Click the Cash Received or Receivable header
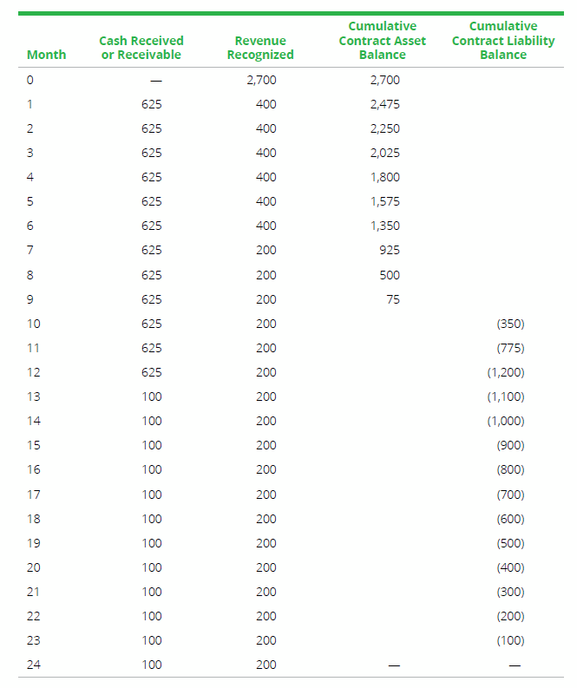This screenshot has width=577, height=688. (141, 48)
